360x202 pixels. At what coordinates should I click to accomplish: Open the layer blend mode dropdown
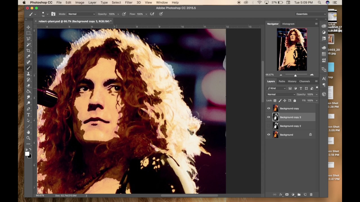tap(281, 95)
